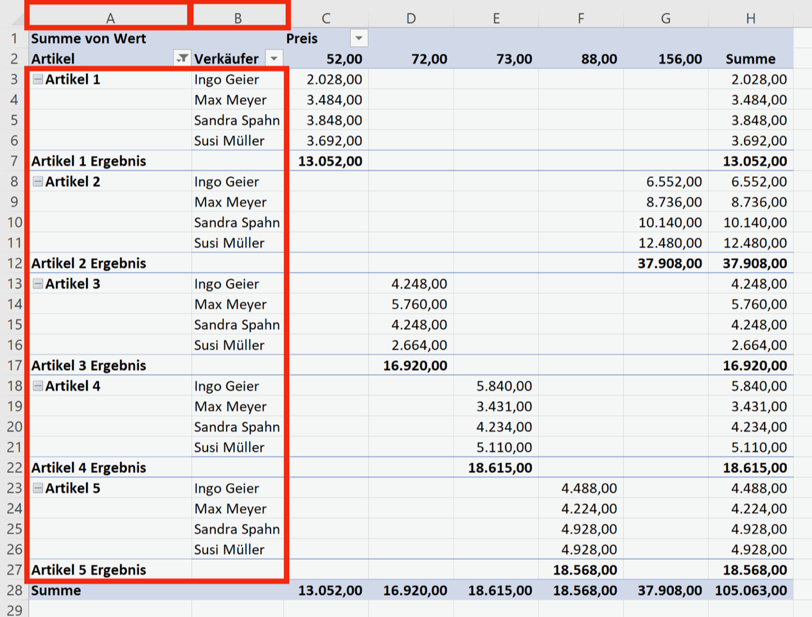Viewport: 812px width, 617px height.
Task: Select column D header
Action: coord(411,18)
